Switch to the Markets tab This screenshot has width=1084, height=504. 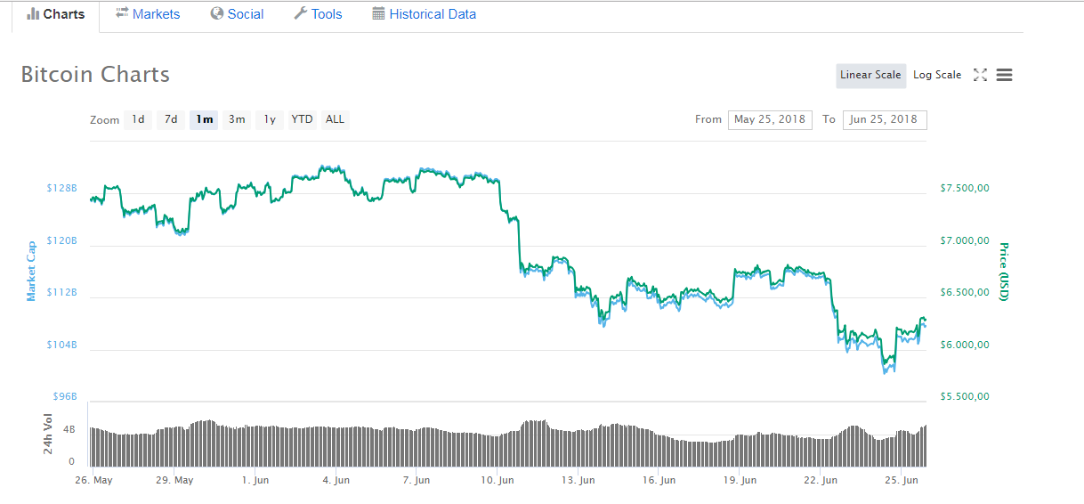coord(148,15)
